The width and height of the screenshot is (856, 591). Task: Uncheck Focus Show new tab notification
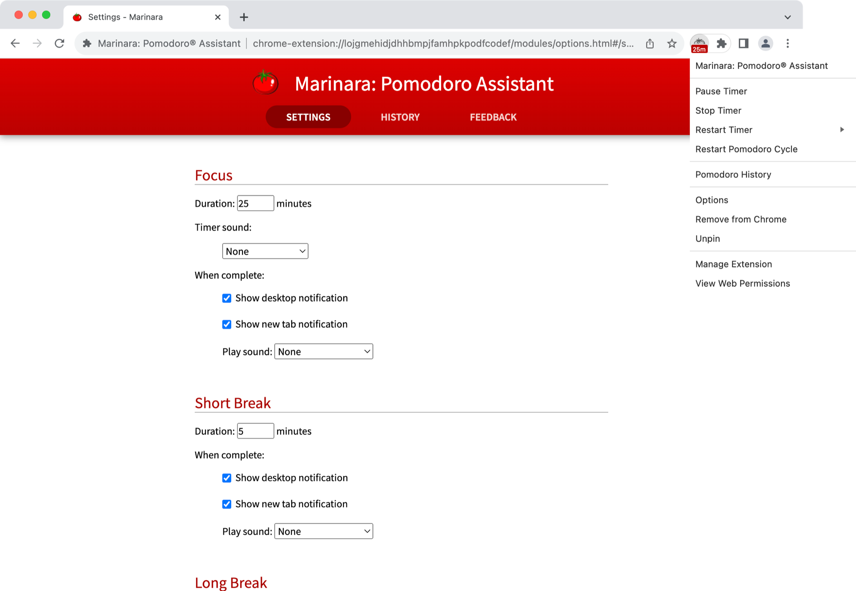coord(227,324)
